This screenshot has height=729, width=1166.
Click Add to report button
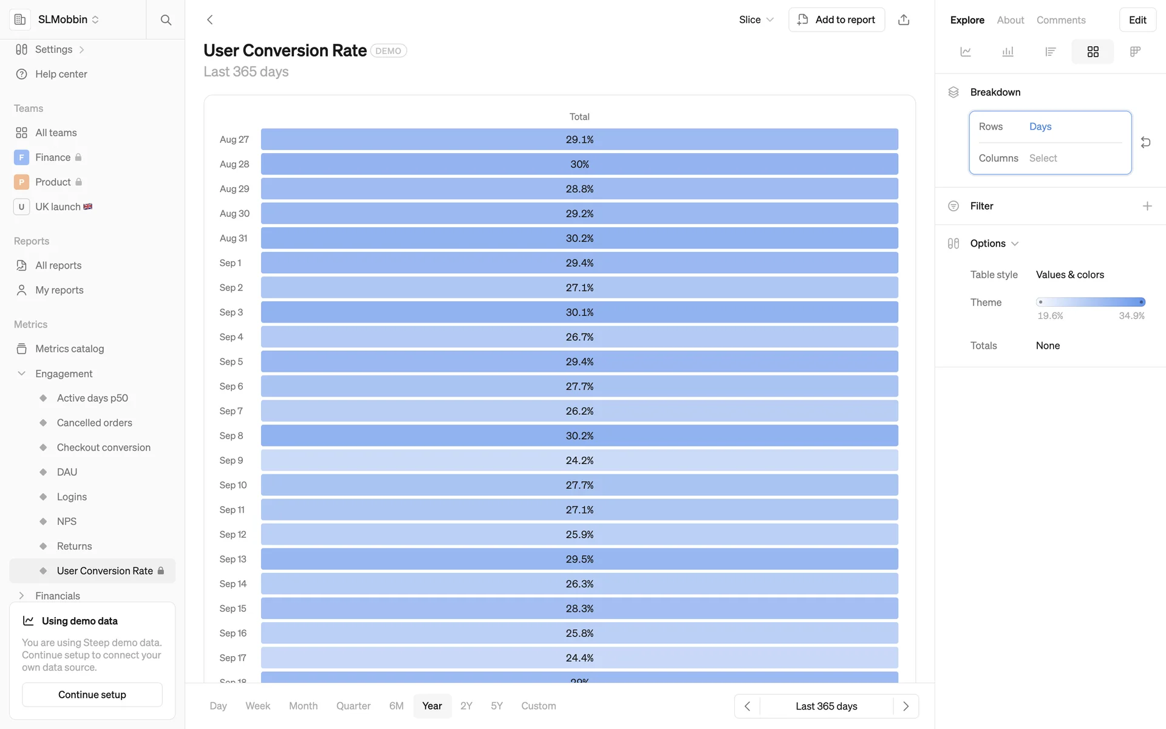[x=836, y=19]
